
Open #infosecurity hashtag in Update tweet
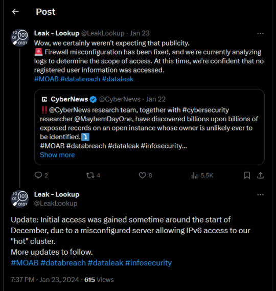[148, 263]
